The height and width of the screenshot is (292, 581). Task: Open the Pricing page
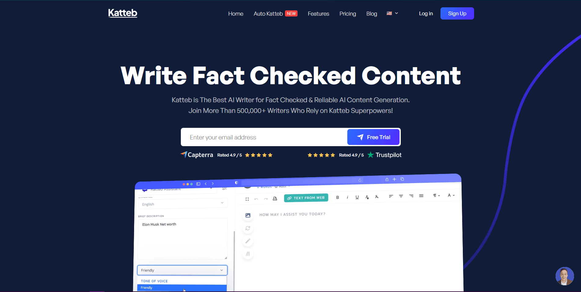click(348, 14)
